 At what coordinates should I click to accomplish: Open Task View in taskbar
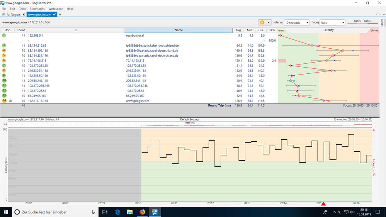click(x=104, y=212)
